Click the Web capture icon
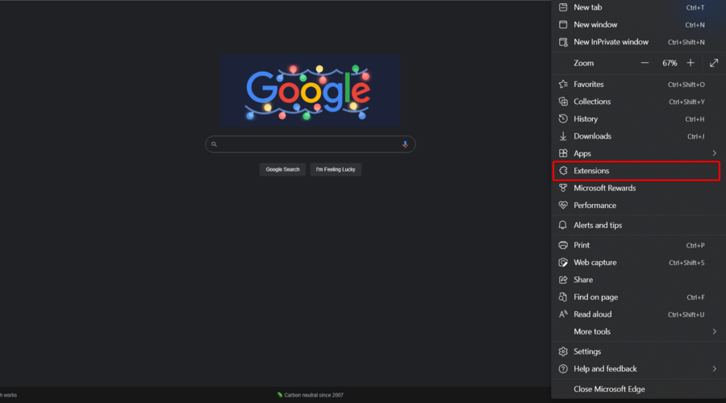 point(563,262)
